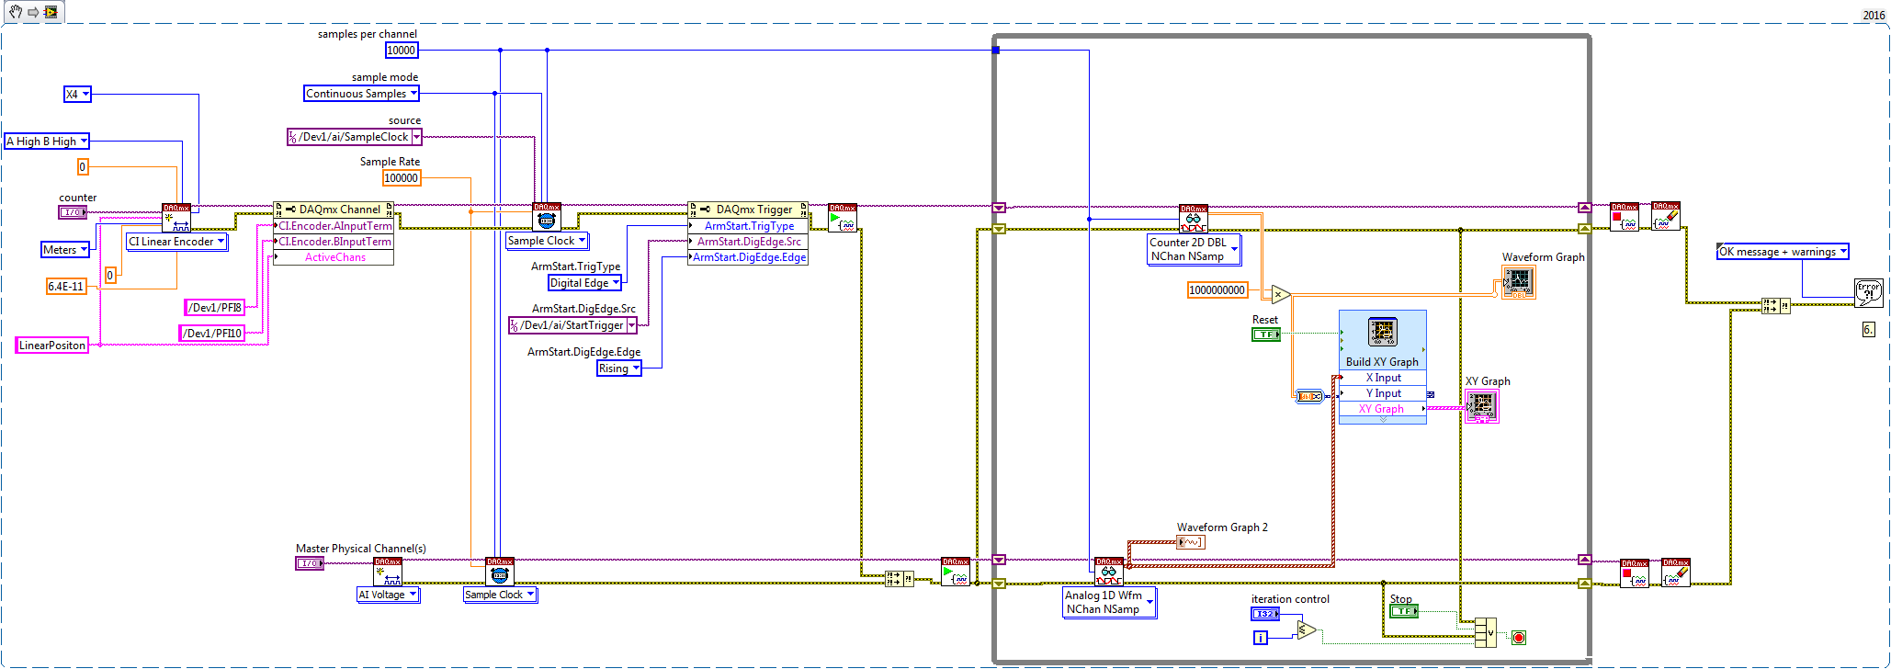Click the CI.Encoder.BInputTerm property row
Viewport: 1891px width, 669px height.
(334, 241)
